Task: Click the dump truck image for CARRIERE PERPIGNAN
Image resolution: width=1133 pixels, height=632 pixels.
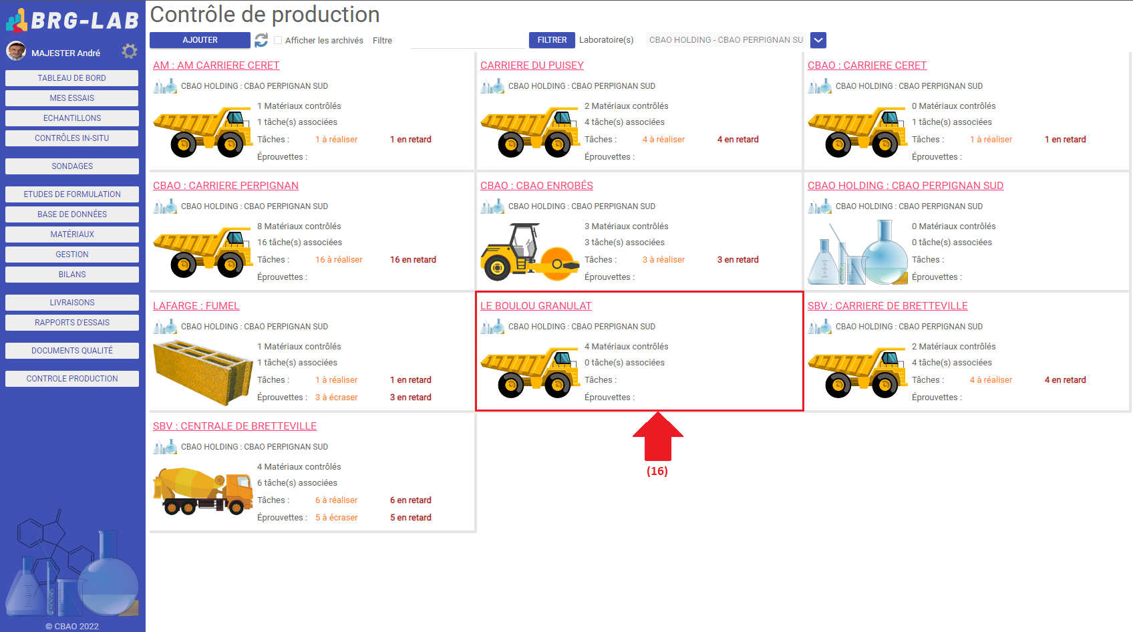Action: [x=202, y=252]
